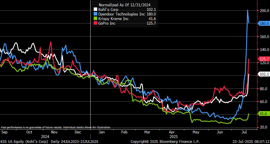Select the GoPro Inc legend label
Image resolution: width=270 pixels, height=144 pixels.
[107, 23]
